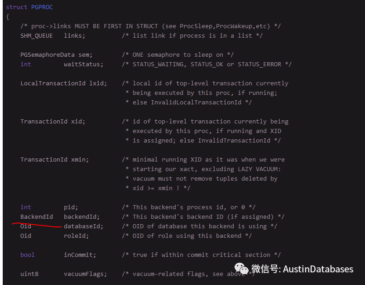
Task: Click the LocalTransactionId type
Action: [x=53, y=84]
